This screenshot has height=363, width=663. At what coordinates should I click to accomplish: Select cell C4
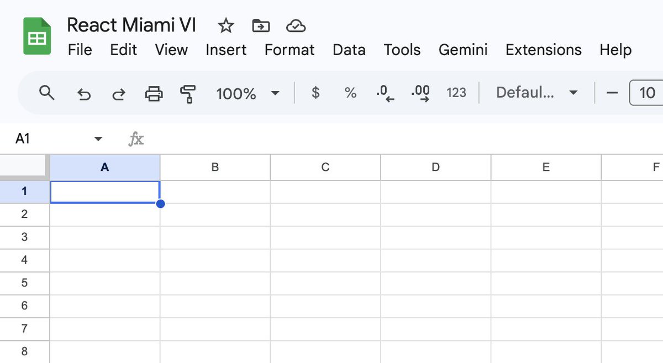325,260
